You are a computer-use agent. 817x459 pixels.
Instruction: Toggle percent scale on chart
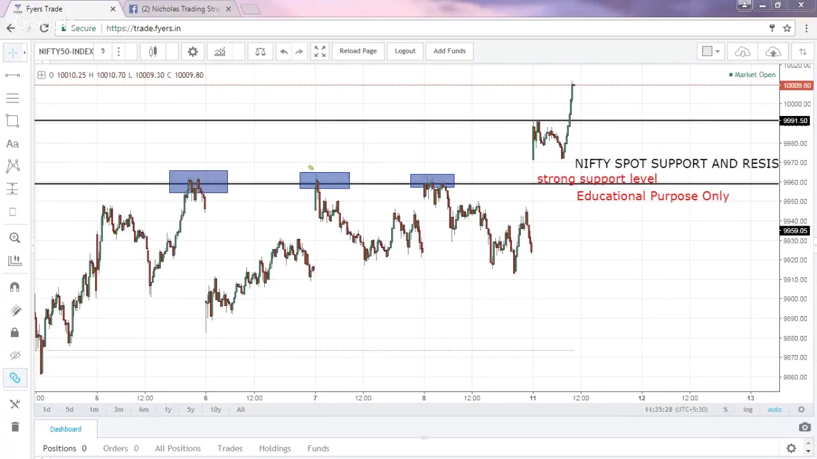pos(726,409)
